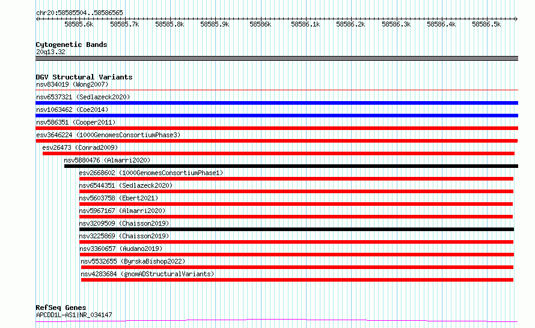Image resolution: width=535 pixels, height=328 pixels.
Task: Click the red bar of esv26473
Action: 278,153
